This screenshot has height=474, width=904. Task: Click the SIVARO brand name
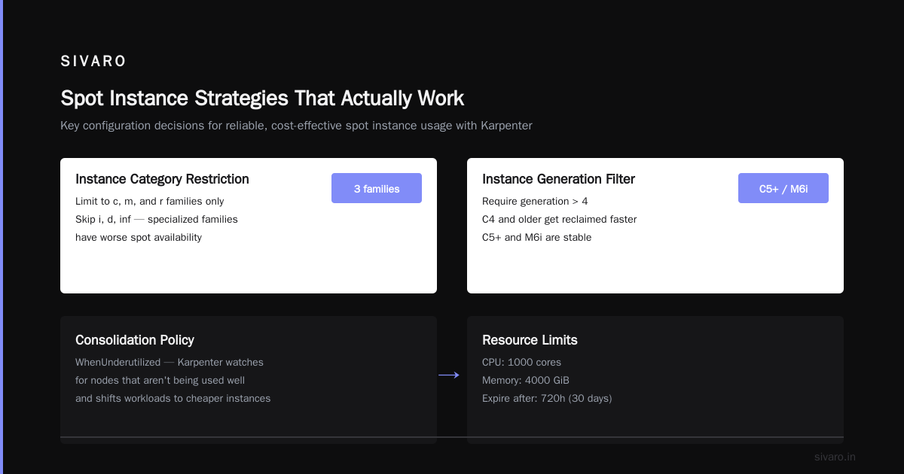point(93,61)
